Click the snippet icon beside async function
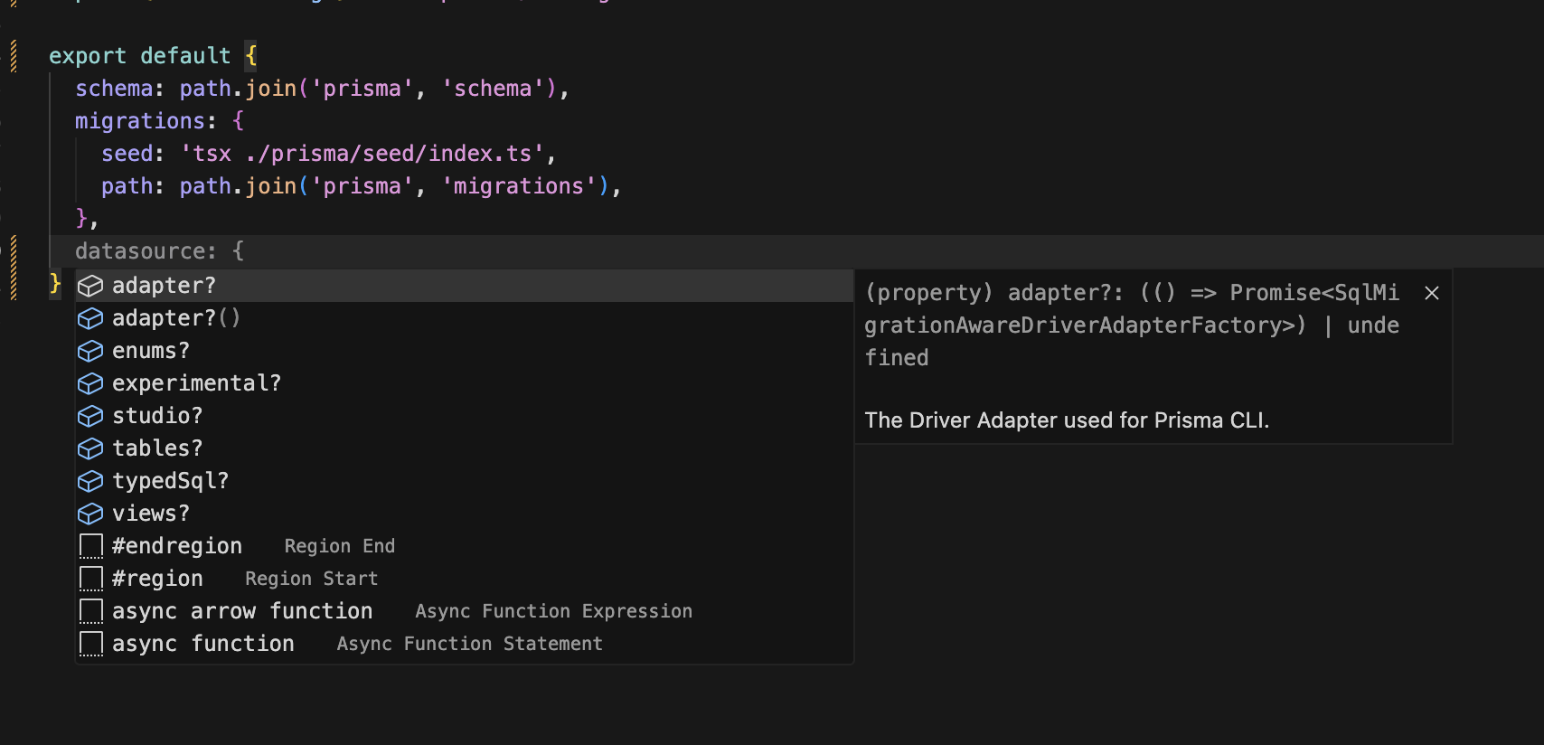 coord(91,644)
